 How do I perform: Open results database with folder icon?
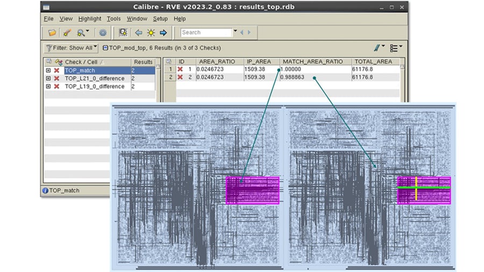52,32
